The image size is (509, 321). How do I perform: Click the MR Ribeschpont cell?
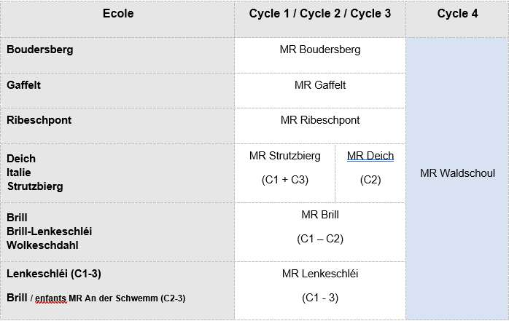(x=320, y=119)
